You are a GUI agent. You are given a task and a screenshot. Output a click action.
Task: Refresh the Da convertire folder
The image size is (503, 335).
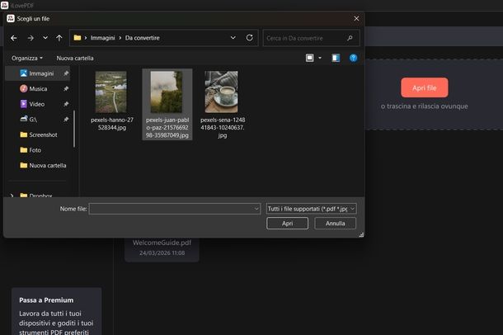(250, 38)
